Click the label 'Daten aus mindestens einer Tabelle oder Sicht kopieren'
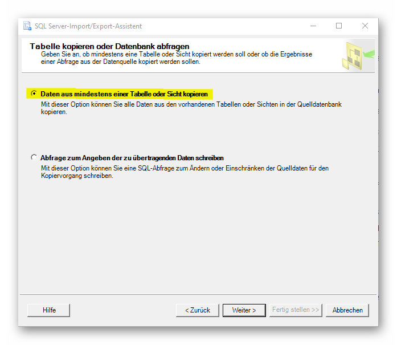 pyautogui.click(x=124, y=94)
